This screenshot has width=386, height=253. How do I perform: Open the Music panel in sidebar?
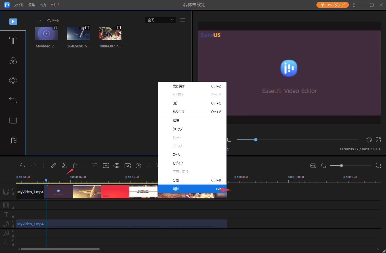(13, 140)
